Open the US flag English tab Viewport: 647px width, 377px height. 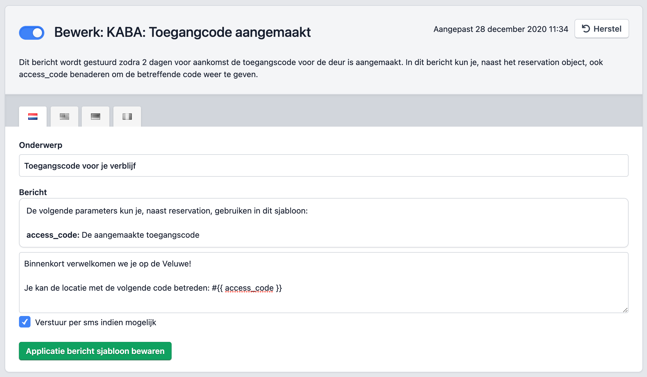point(64,117)
